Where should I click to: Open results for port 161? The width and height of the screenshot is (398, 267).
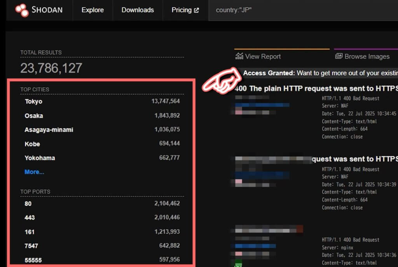point(29,232)
